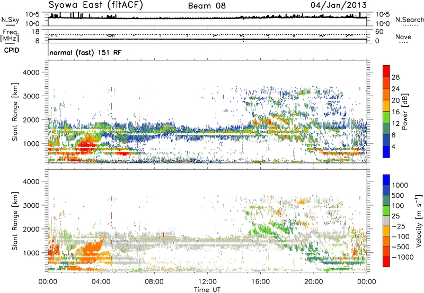Click the '16:00' time tick label
Viewport: 424px width, 293px height.
pos(260,282)
